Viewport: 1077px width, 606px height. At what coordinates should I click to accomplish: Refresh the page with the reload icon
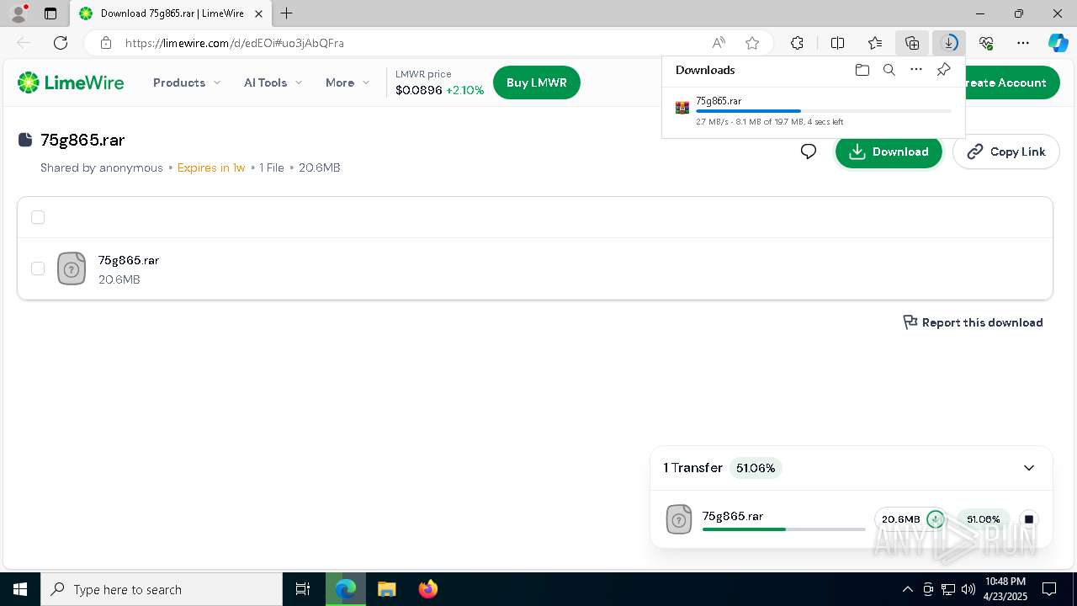click(x=61, y=43)
